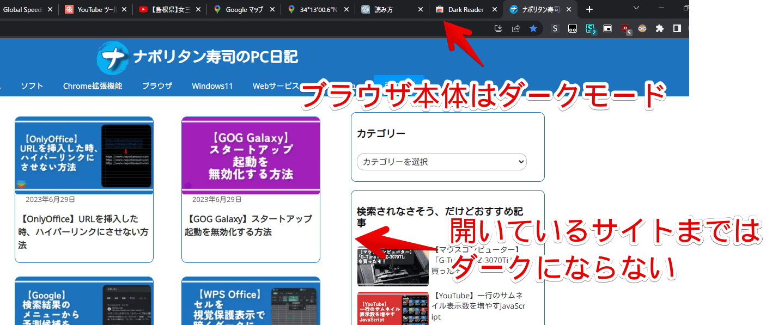
Task: Close the Dark Reader tab
Action: click(x=494, y=10)
